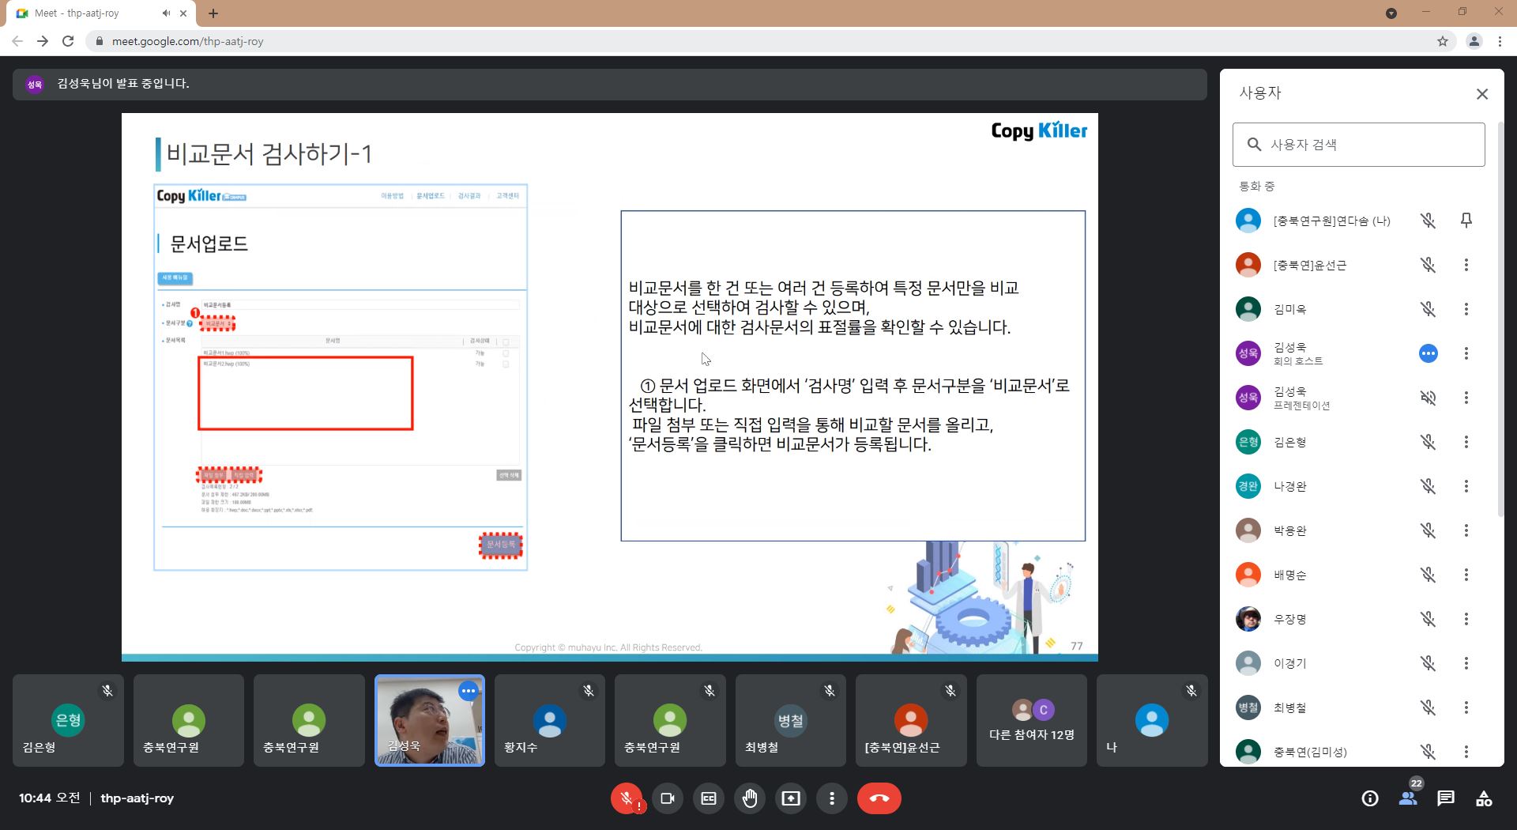Mute site via tab audio icon
The width and height of the screenshot is (1517, 830).
pos(166,13)
